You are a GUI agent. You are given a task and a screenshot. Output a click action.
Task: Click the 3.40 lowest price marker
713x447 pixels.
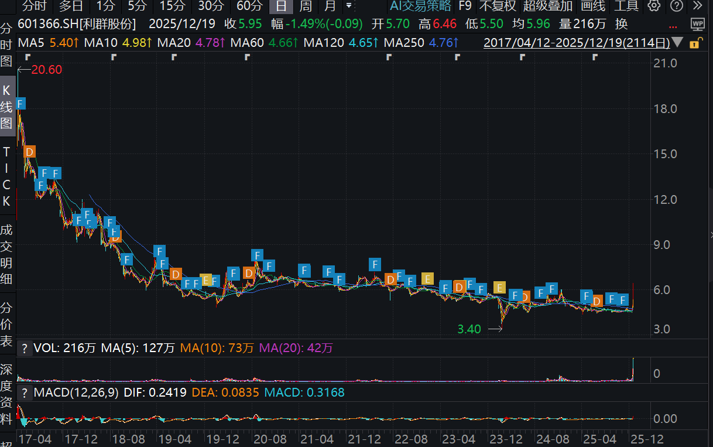click(x=469, y=329)
